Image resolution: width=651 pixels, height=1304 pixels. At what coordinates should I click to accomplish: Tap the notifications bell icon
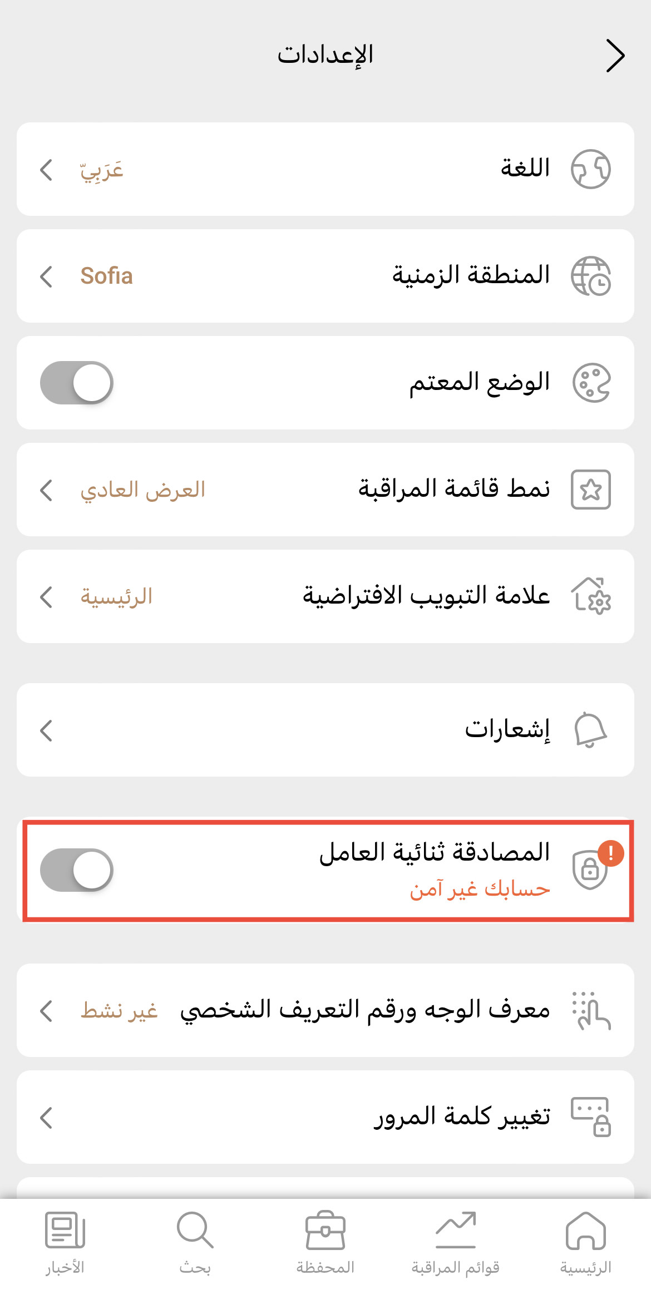pos(590,730)
